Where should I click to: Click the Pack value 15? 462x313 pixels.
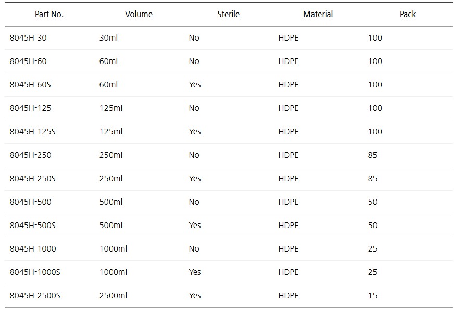pos(372,296)
